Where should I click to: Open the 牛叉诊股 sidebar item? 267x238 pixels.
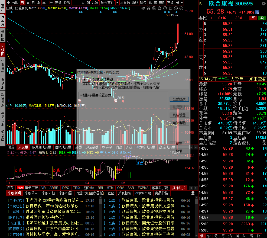tap(3, 119)
